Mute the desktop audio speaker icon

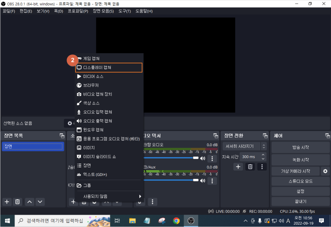tap(203, 158)
